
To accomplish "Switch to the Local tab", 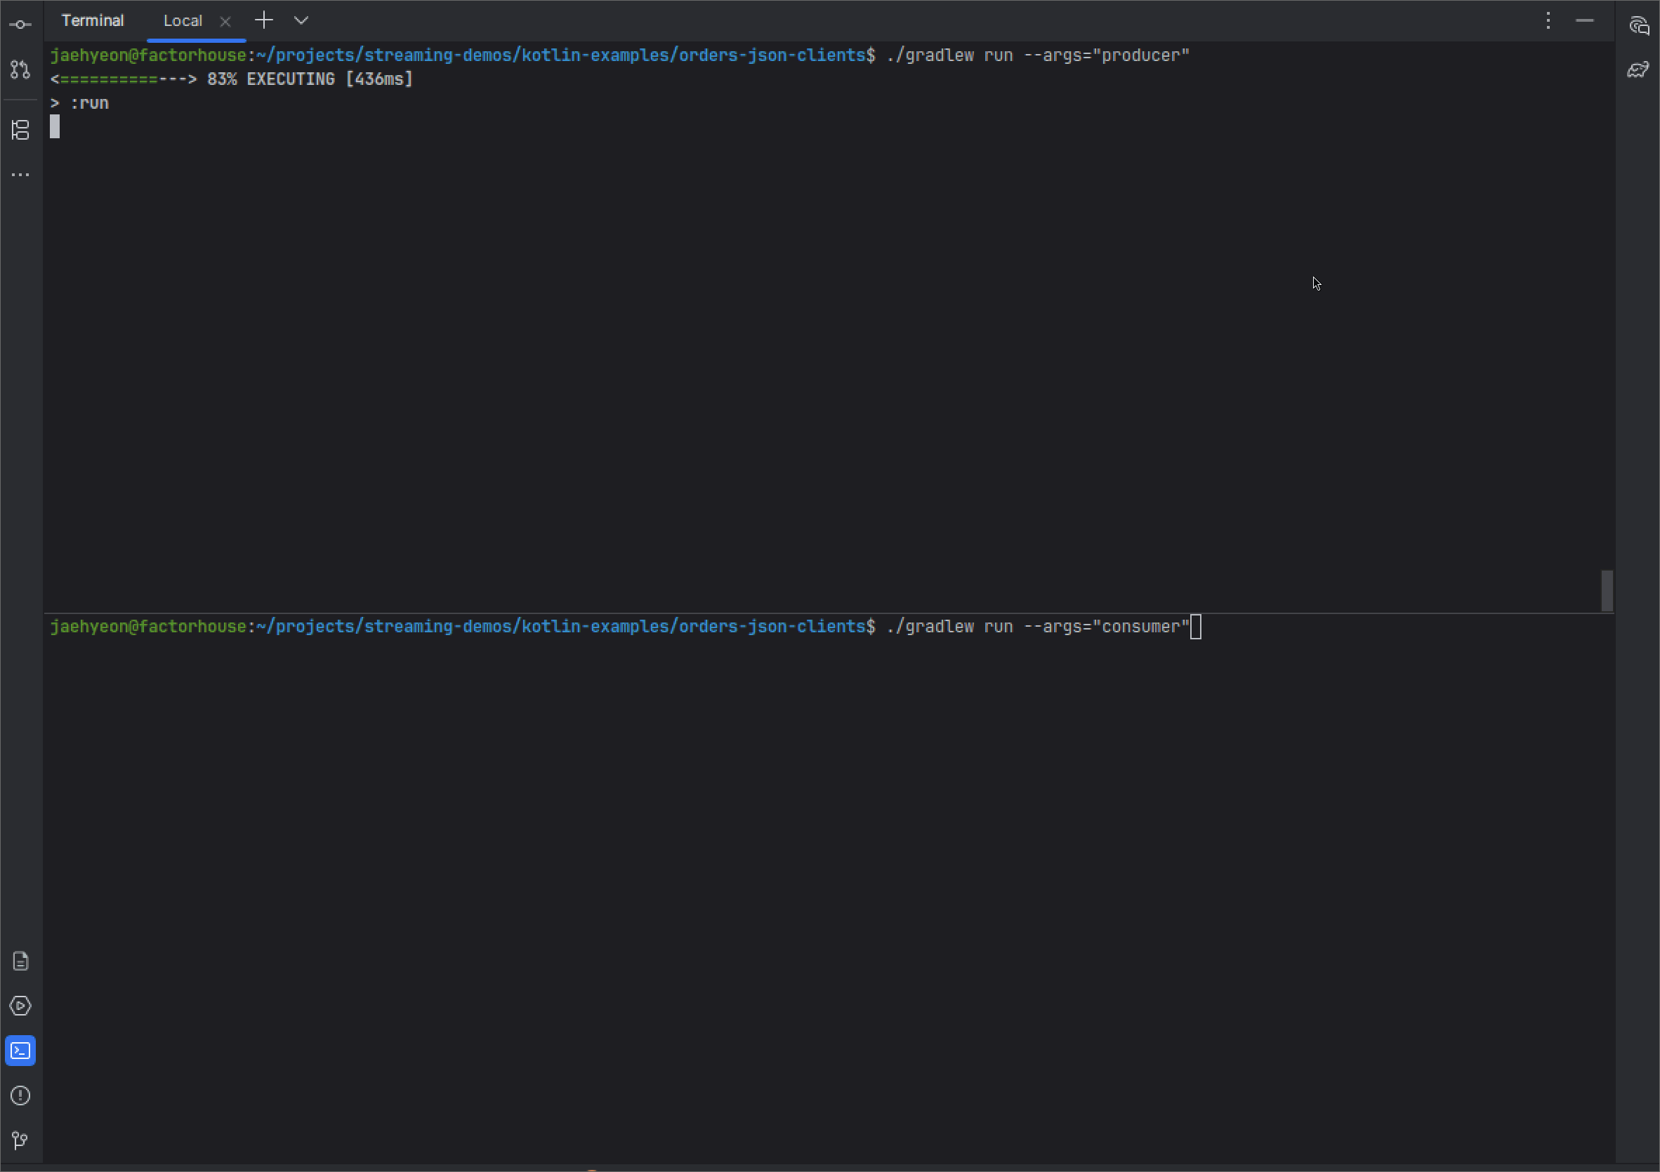I will pos(182,21).
